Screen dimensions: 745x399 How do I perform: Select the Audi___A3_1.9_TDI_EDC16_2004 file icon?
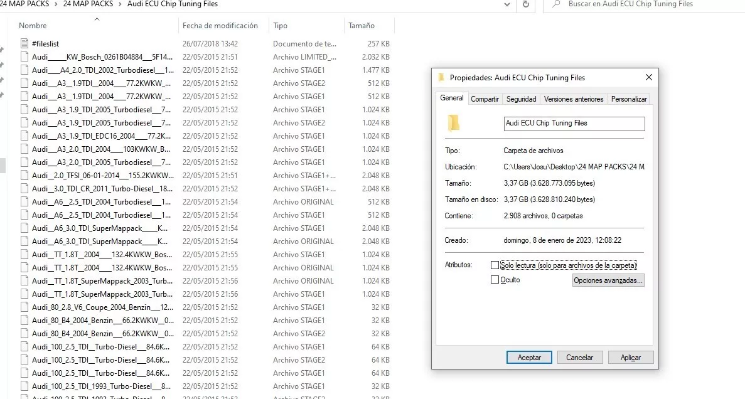[24, 136]
